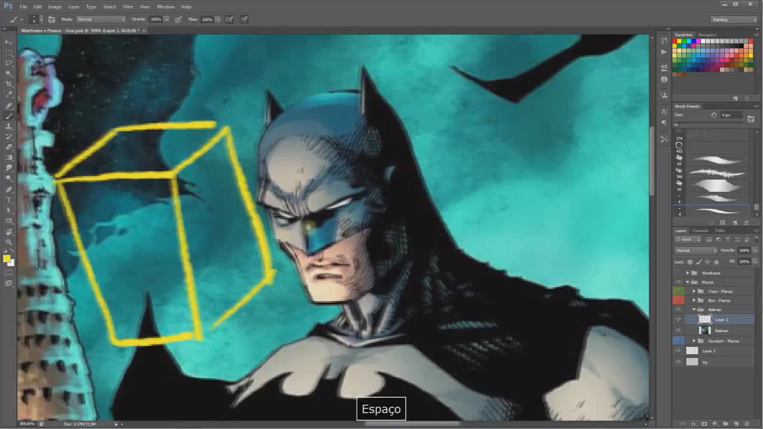Select the History Brush tool
Screen dimensions: 763x429
point(9,136)
